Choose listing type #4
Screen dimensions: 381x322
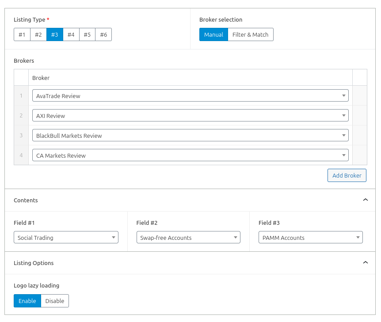[x=71, y=34]
